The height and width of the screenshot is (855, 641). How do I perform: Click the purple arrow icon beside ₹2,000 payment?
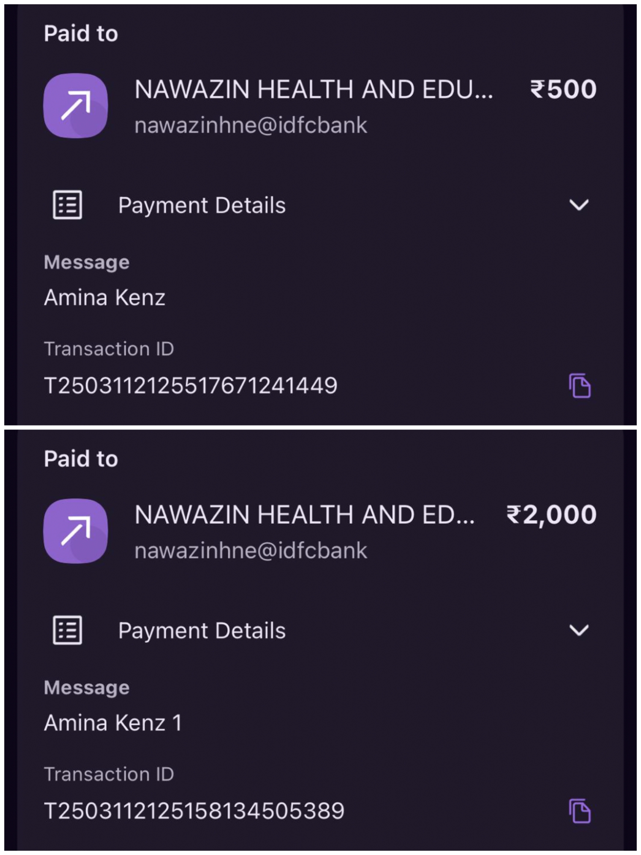76,531
